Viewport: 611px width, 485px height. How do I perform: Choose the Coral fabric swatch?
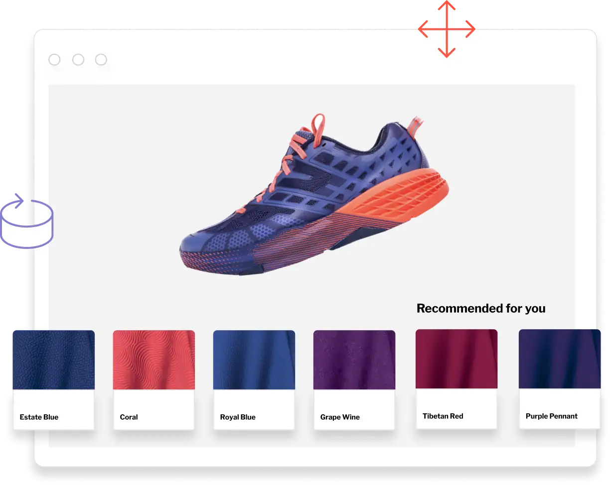(x=153, y=379)
